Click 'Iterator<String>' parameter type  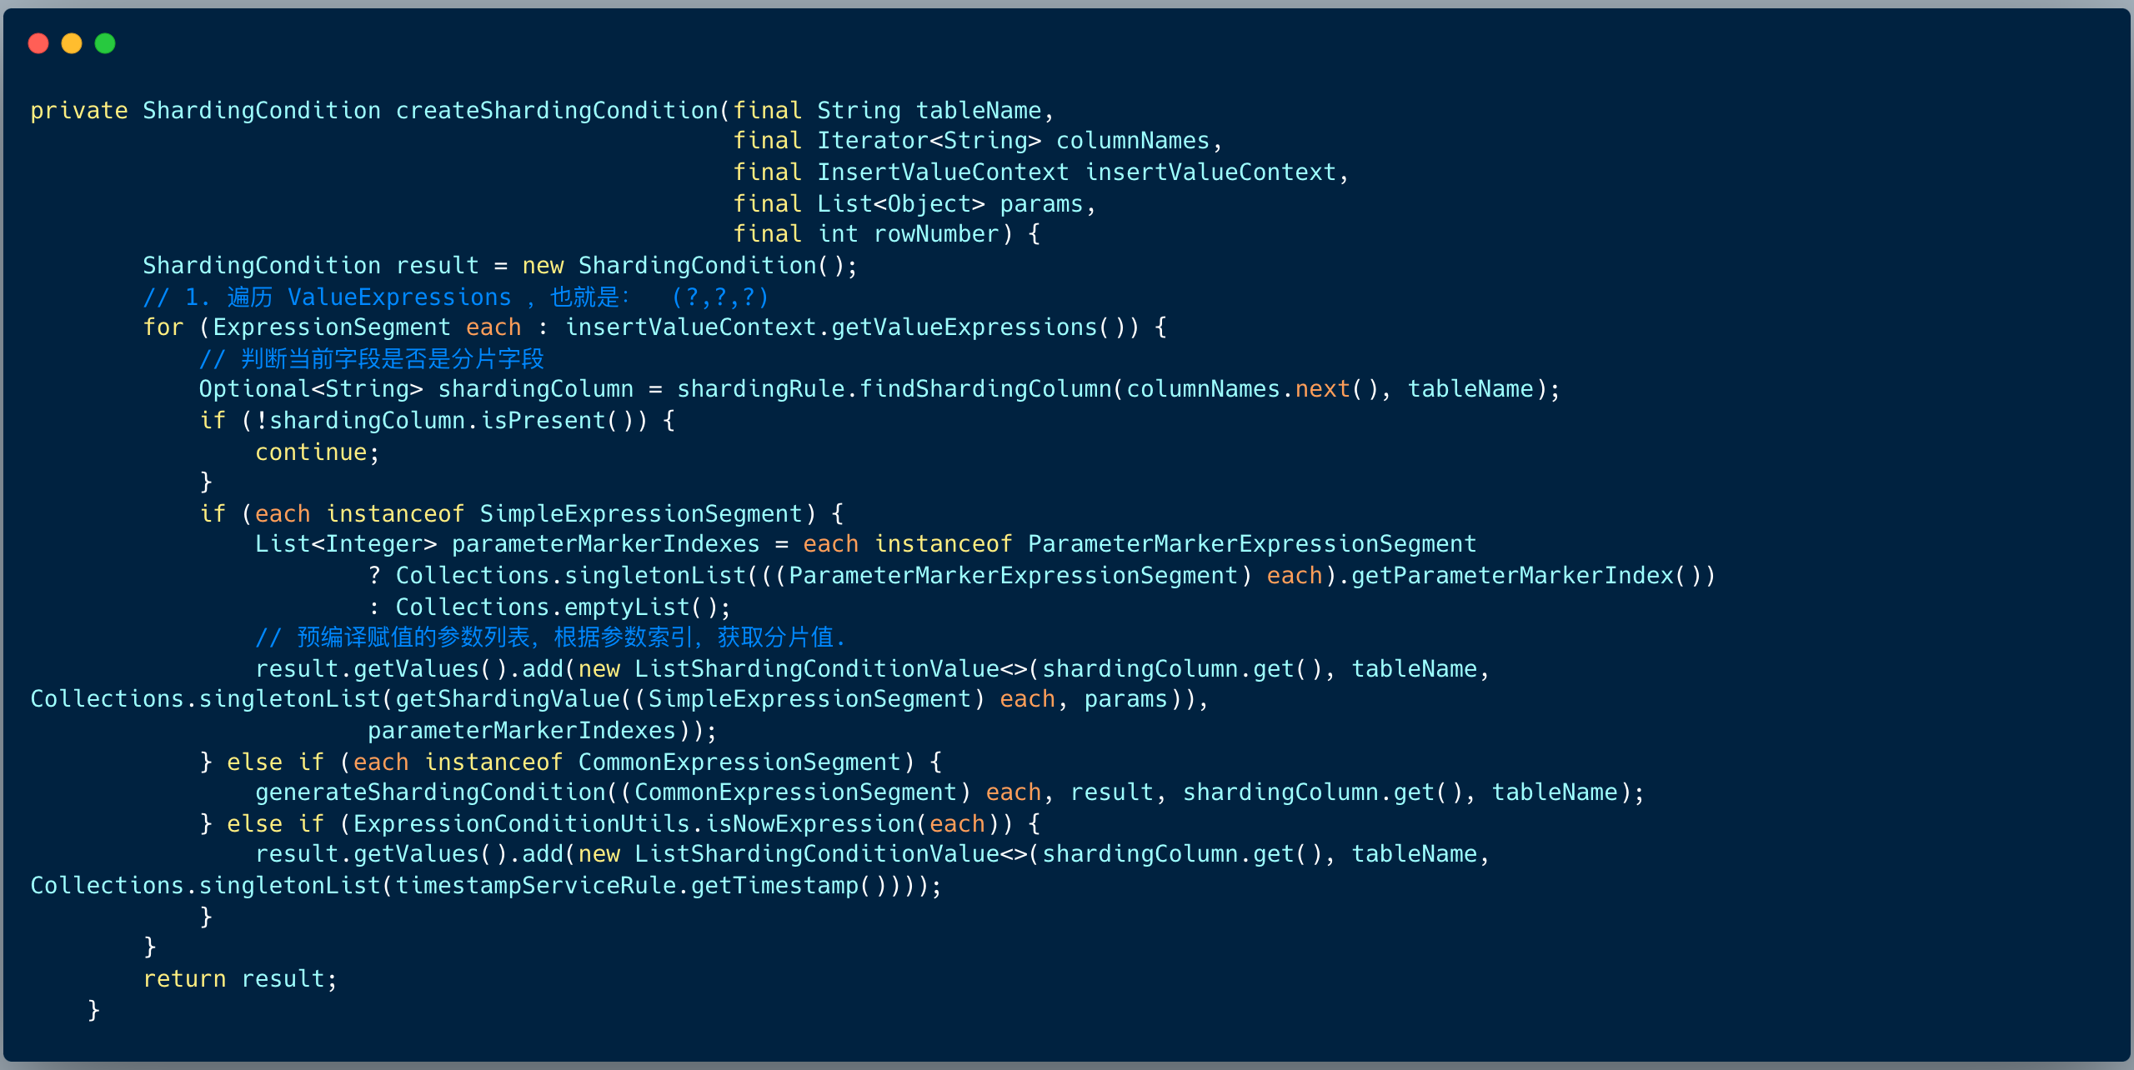coord(929,141)
